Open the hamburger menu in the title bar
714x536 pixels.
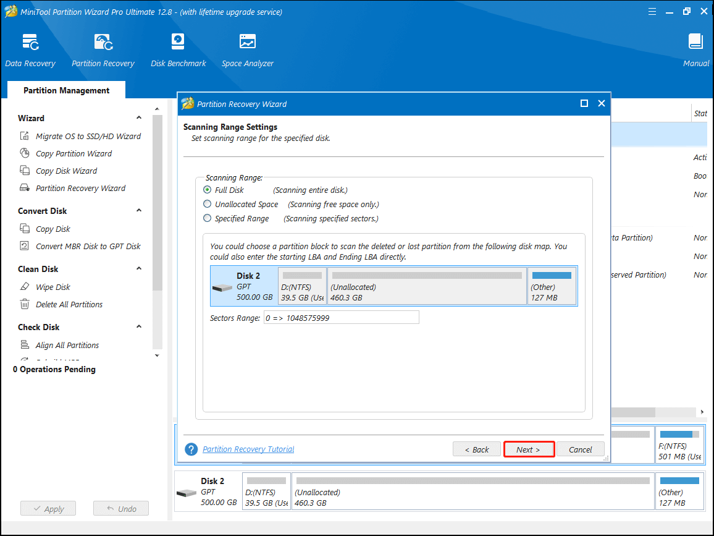pyautogui.click(x=652, y=11)
